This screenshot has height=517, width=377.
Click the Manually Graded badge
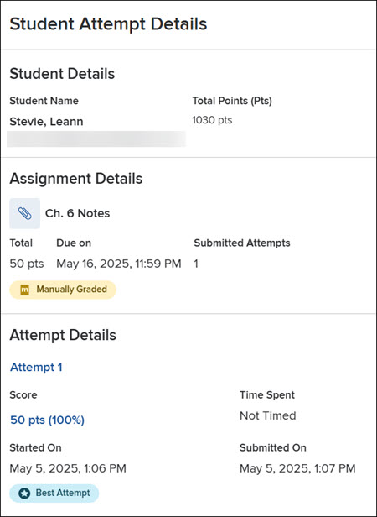pyautogui.click(x=63, y=290)
